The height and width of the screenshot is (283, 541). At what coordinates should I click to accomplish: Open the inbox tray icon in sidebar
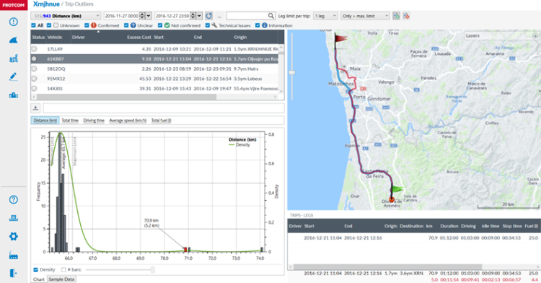pyautogui.click(x=14, y=218)
